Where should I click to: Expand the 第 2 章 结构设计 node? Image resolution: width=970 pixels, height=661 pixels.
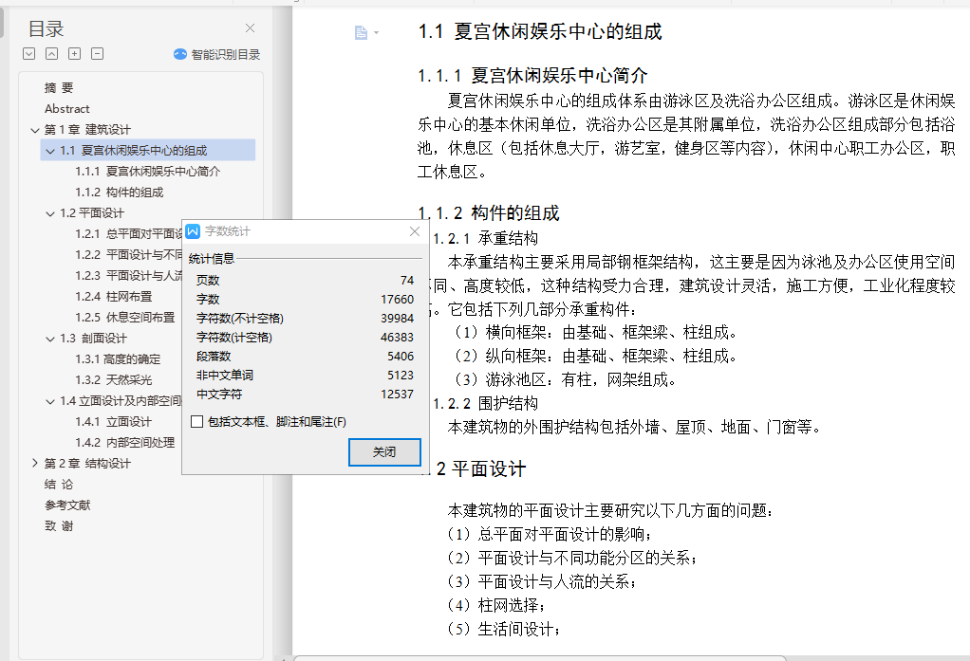coord(34,463)
